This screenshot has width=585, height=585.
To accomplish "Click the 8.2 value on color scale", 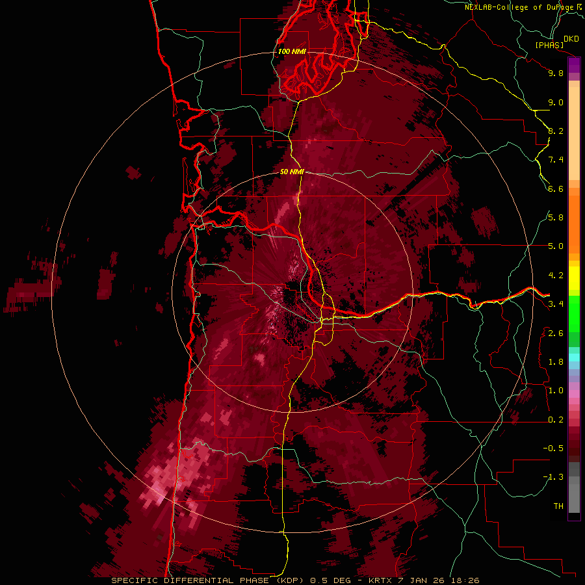I will (556, 131).
